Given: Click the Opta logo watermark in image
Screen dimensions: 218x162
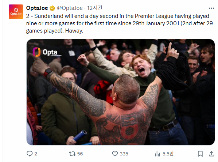Looking at the screenshot, I should [x=47, y=52].
